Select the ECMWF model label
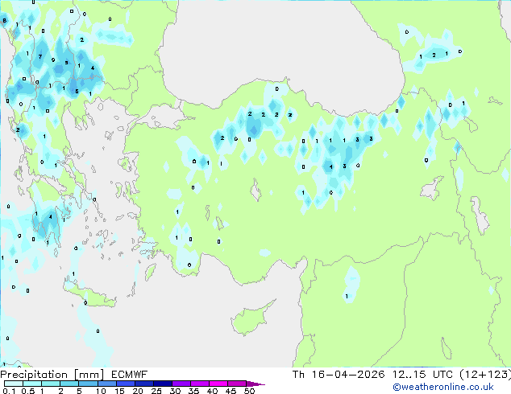Image resolution: width=511 pixels, height=394 pixels. pyautogui.click(x=130, y=375)
